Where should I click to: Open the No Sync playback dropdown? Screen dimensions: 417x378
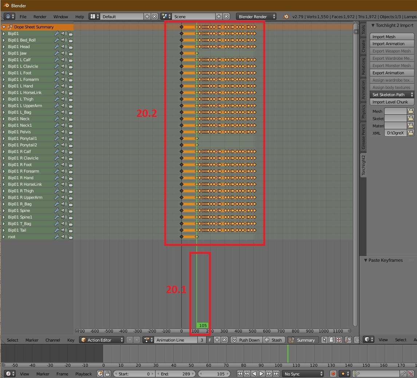point(303,374)
